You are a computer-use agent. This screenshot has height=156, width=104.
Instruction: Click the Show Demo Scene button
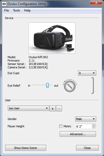[x=26, y=148]
